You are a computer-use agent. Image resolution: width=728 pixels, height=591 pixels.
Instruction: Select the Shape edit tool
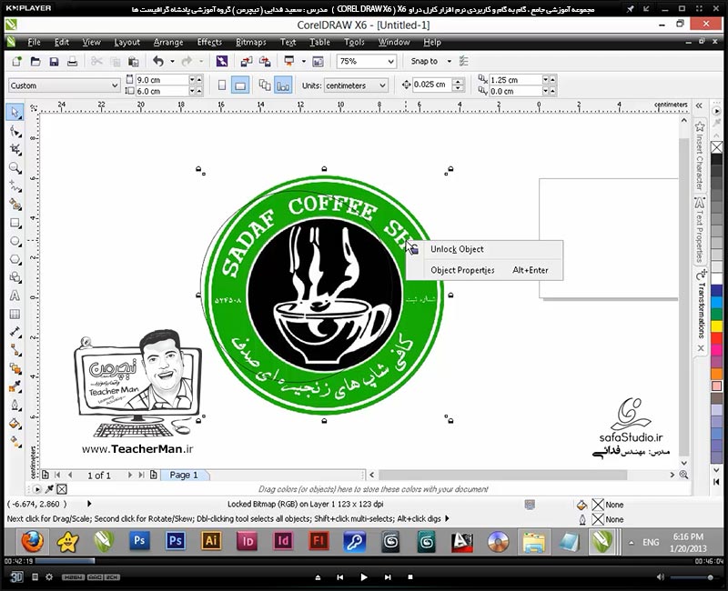click(x=15, y=132)
